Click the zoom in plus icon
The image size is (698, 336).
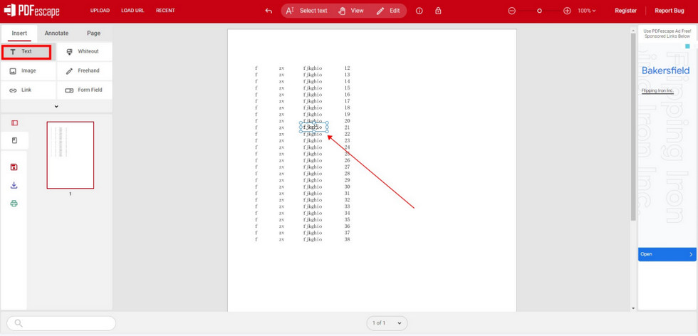point(567,11)
